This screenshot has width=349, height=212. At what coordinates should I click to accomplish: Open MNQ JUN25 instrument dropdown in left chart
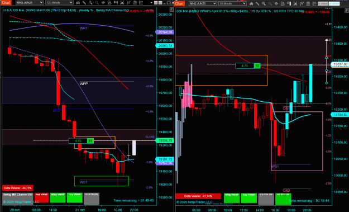[30, 3]
